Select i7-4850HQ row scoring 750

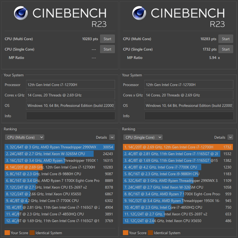(178, 207)
